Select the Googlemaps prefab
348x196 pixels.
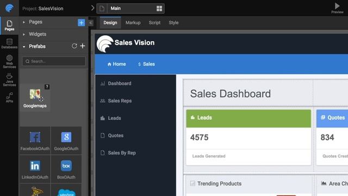click(x=35, y=98)
